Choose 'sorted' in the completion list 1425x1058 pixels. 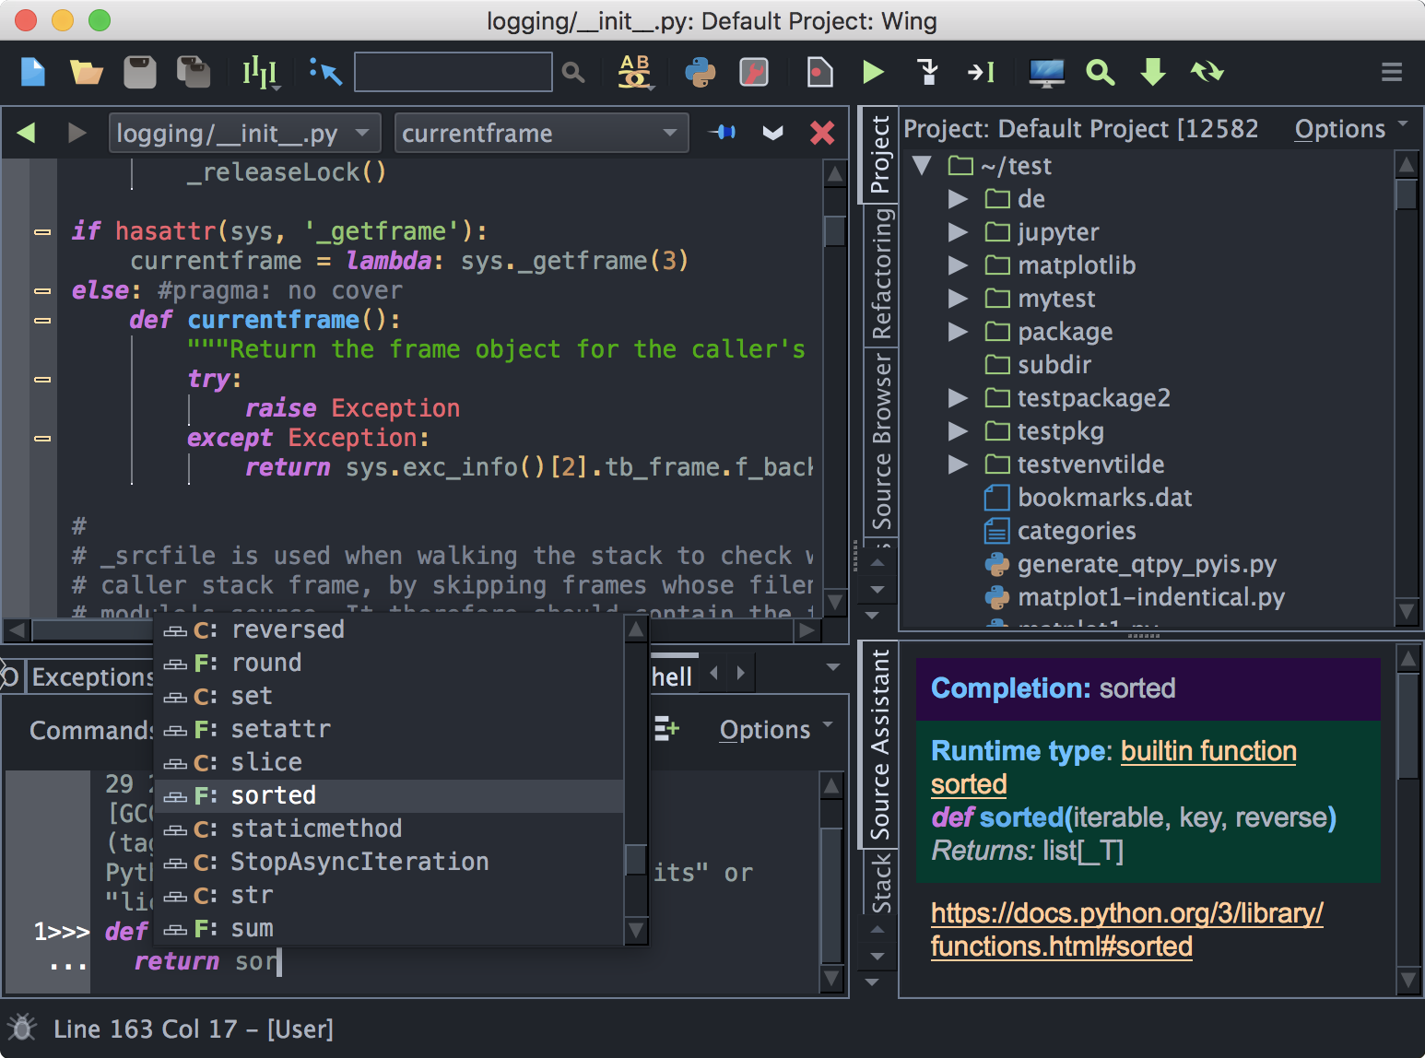389,795
